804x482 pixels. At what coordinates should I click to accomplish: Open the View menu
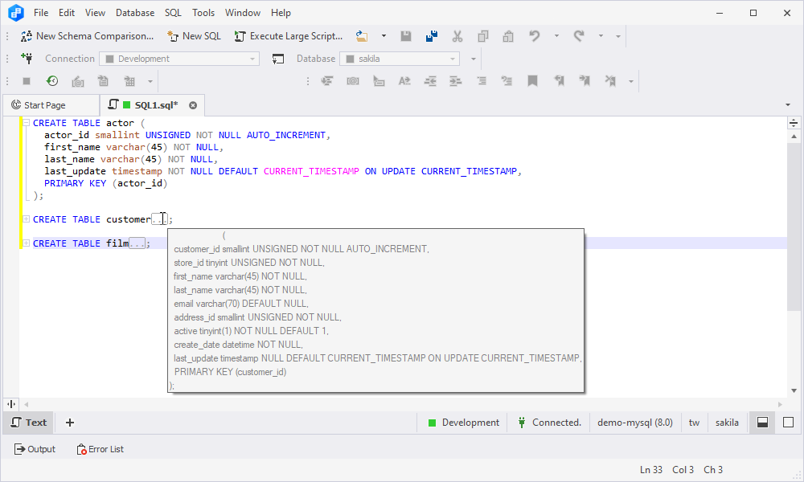[x=95, y=13]
